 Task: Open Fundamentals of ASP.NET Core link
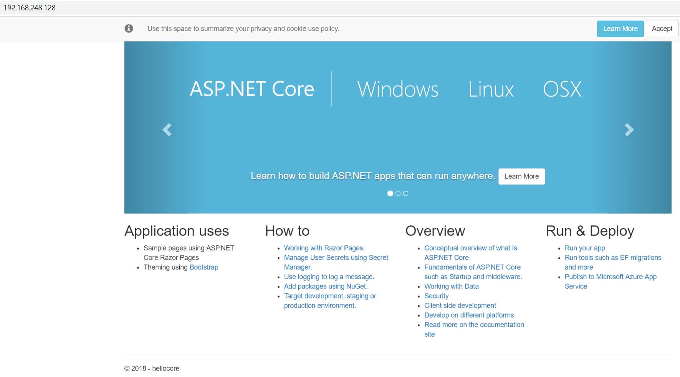(x=473, y=272)
